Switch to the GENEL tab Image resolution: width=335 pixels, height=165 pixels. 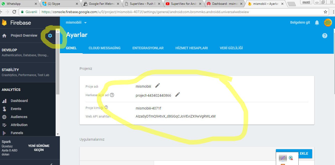coord(71,48)
